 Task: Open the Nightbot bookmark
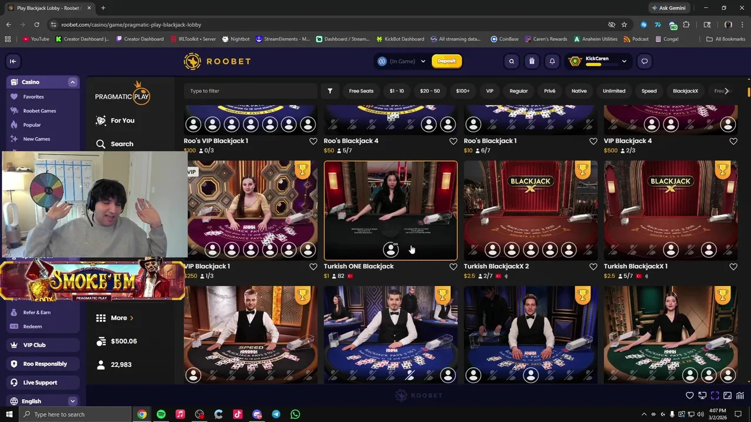point(236,39)
